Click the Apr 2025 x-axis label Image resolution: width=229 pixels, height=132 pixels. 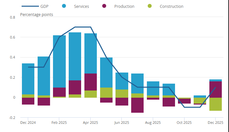coord(90,123)
